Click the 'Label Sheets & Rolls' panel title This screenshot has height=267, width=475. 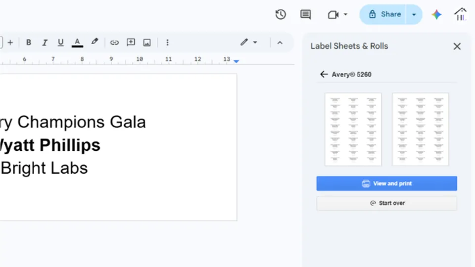point(349,46)
